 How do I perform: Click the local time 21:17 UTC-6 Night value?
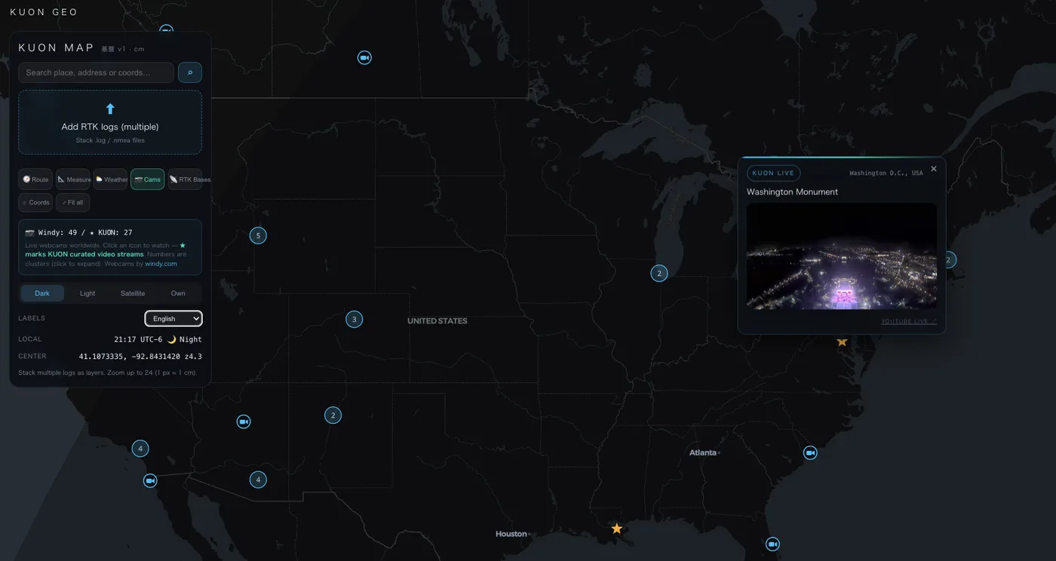[158, 339]
